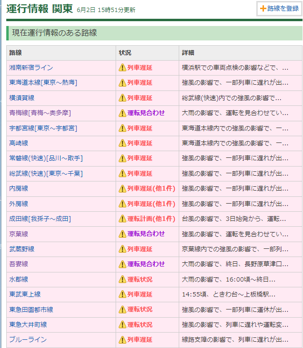The height and width of the screenshot is (348, 303).
Task: Click warning icon in 高崎線 row
Action: click(122, 143)
